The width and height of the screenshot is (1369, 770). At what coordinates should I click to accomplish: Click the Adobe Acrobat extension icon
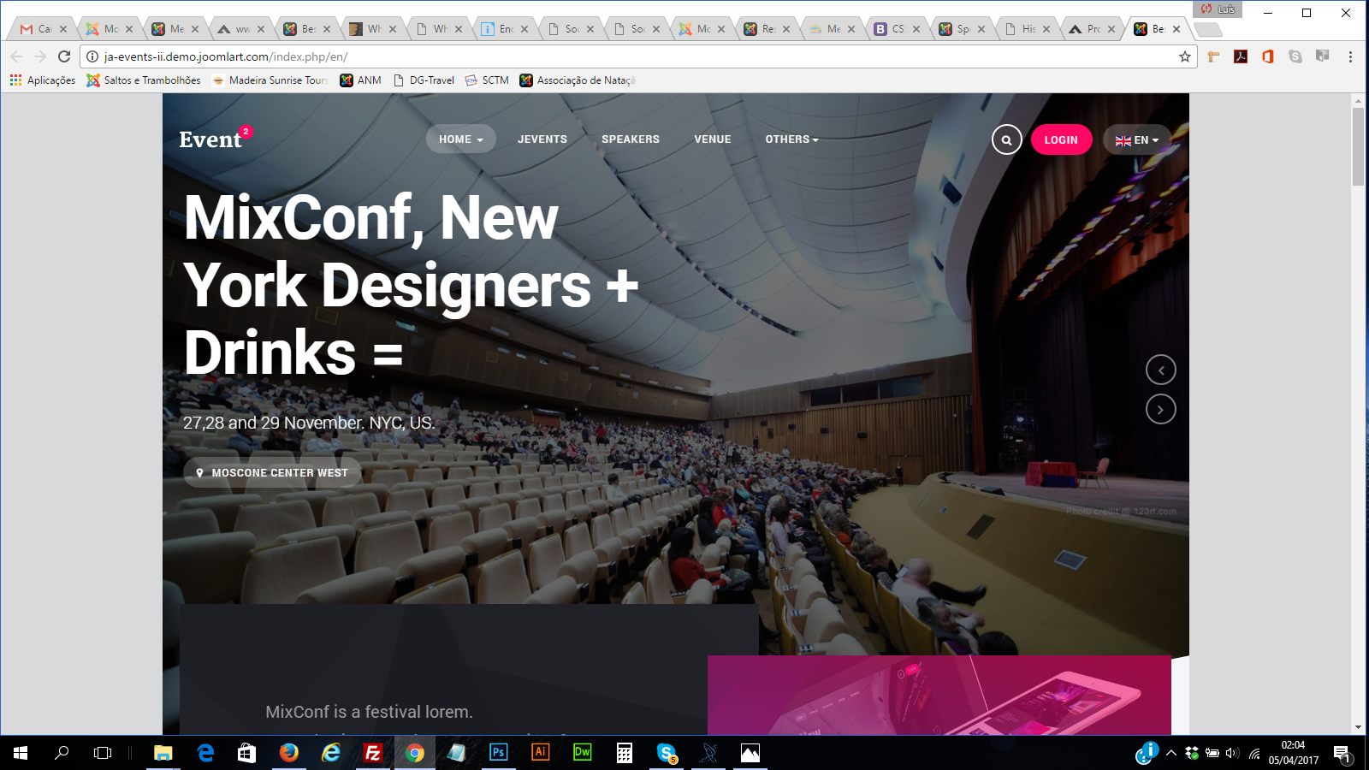point(1241,56)
